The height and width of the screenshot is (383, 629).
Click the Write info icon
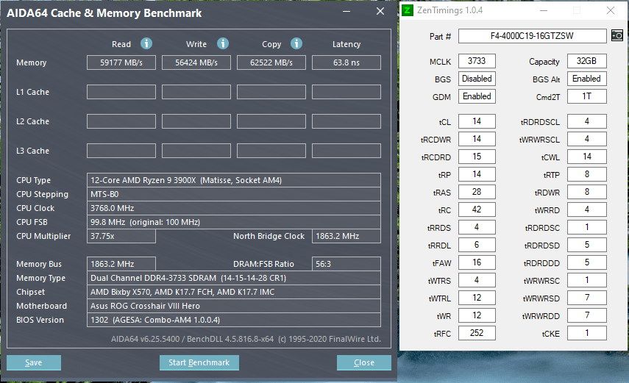[223, 43]
